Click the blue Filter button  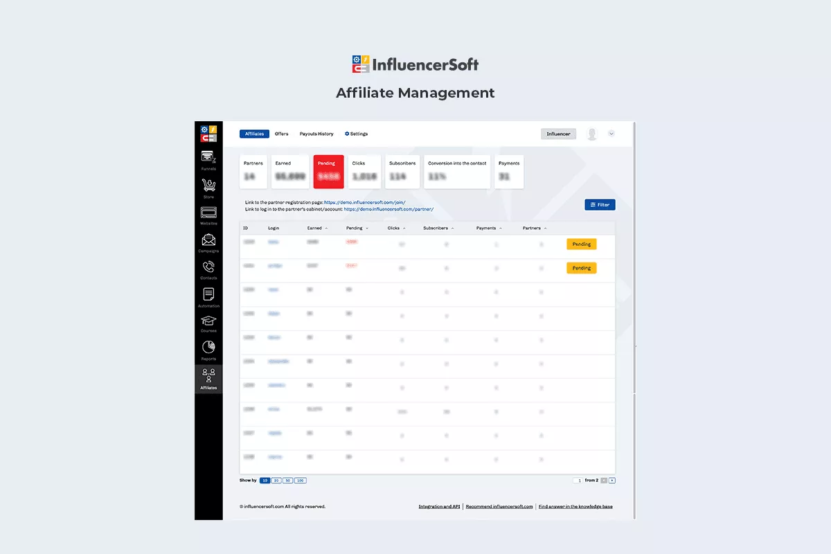point(600,205)
